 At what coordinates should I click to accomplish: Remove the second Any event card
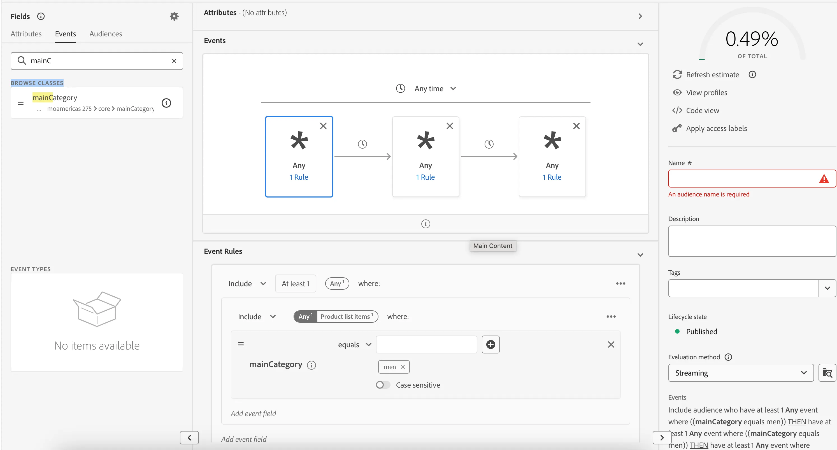[x=450, y=126]
